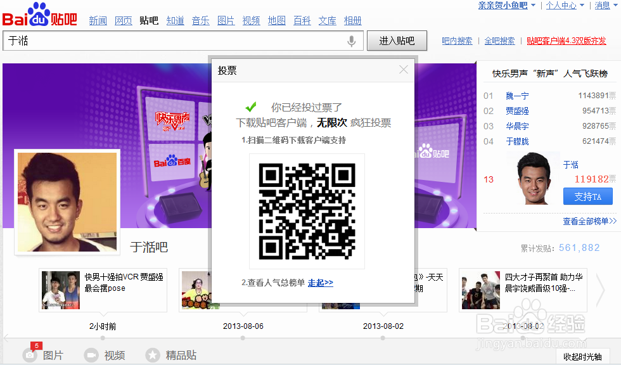Select the 贴吧 navigation item
Image resolution: width=621 pixels, height=365 pixels.
pyautogui.click(x=149, y=20)
